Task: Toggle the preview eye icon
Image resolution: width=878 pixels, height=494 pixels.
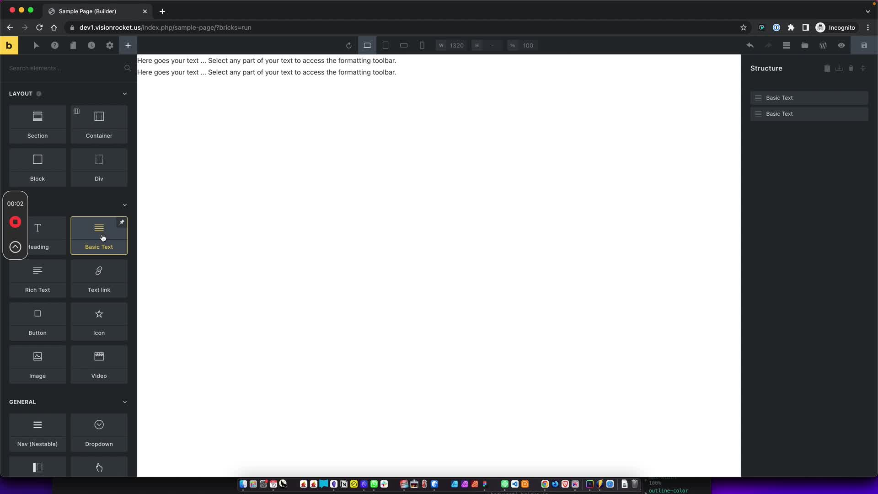Action: (x=841, y=45)
